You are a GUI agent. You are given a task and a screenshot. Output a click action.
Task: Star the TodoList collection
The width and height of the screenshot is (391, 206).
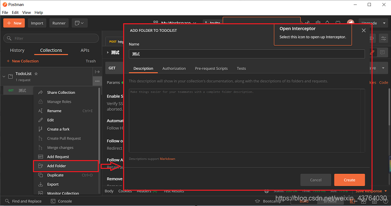[36, 74]
